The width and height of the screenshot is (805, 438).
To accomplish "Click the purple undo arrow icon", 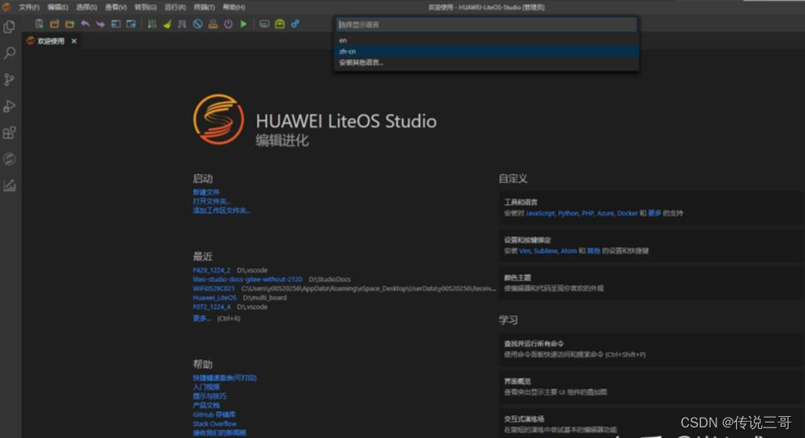I will tap(85, 24).
